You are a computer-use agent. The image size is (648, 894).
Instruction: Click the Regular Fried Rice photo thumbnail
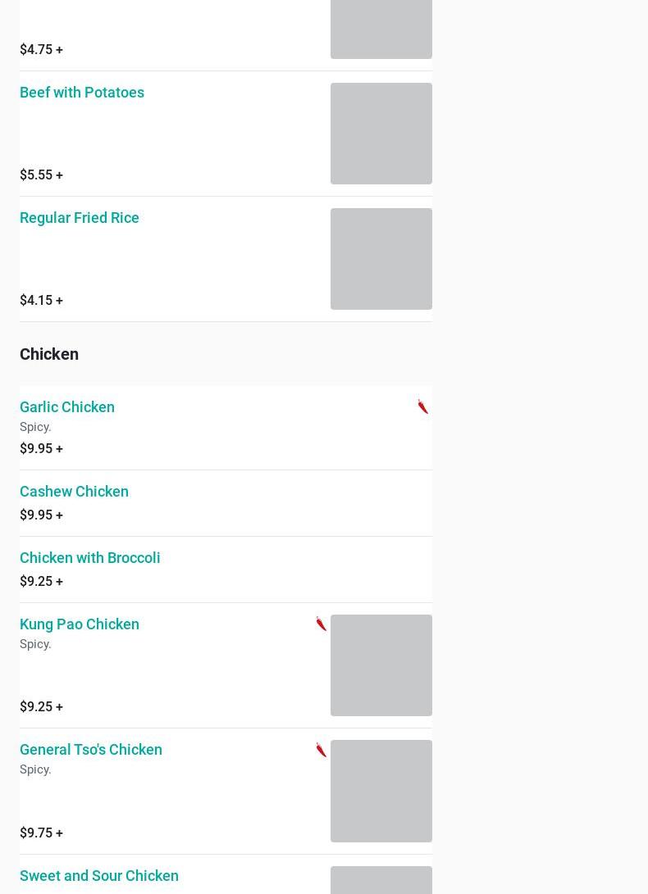click(381, 259)
